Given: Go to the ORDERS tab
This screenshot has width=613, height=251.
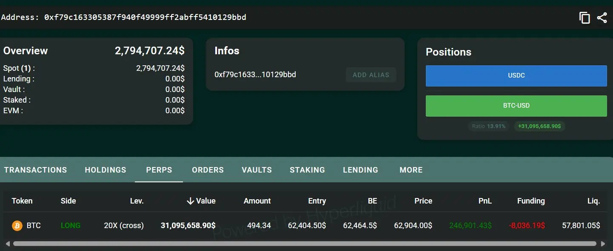Looking at the screenshot, I should (208, 170).
